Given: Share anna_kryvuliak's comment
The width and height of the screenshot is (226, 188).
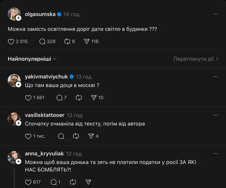Looking at the screenshot, I should click(x=88, y=182).
